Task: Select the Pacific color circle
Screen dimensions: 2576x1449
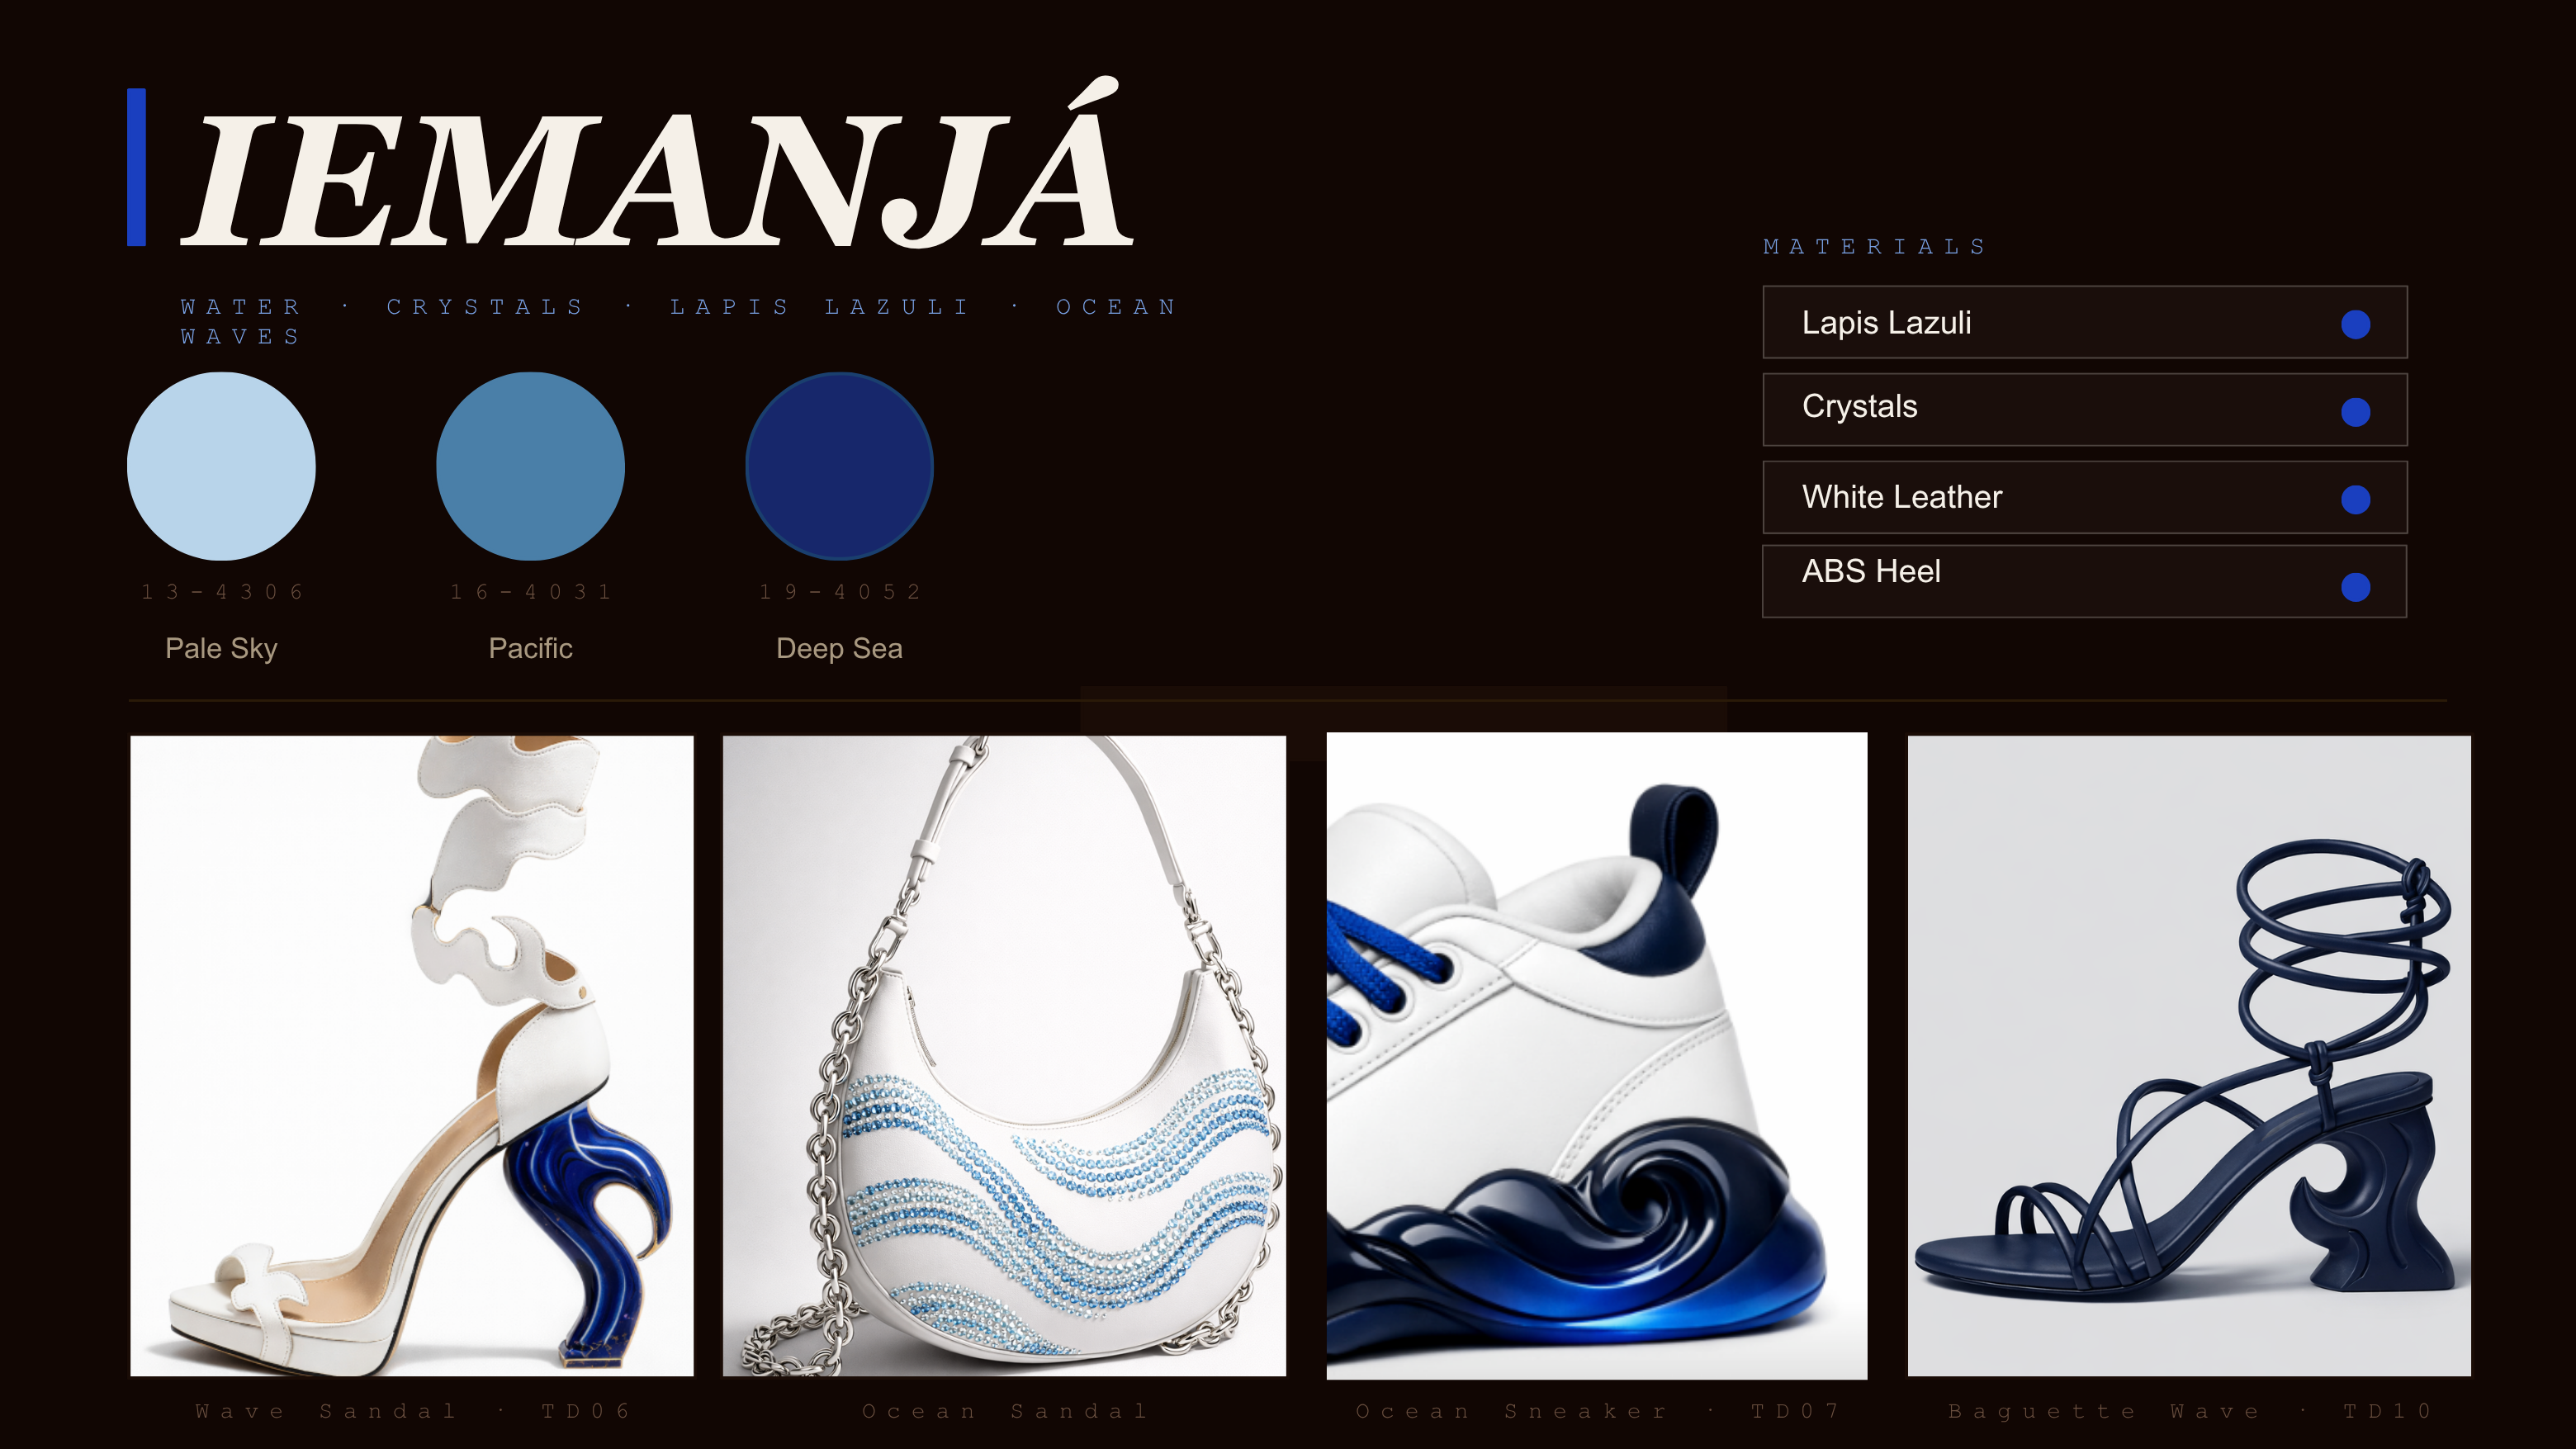Action: coord(530,466)
